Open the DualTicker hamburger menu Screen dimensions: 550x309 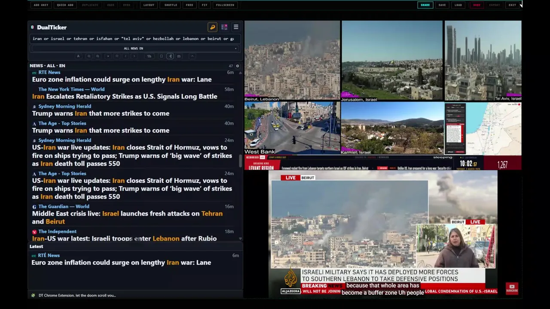236,27
